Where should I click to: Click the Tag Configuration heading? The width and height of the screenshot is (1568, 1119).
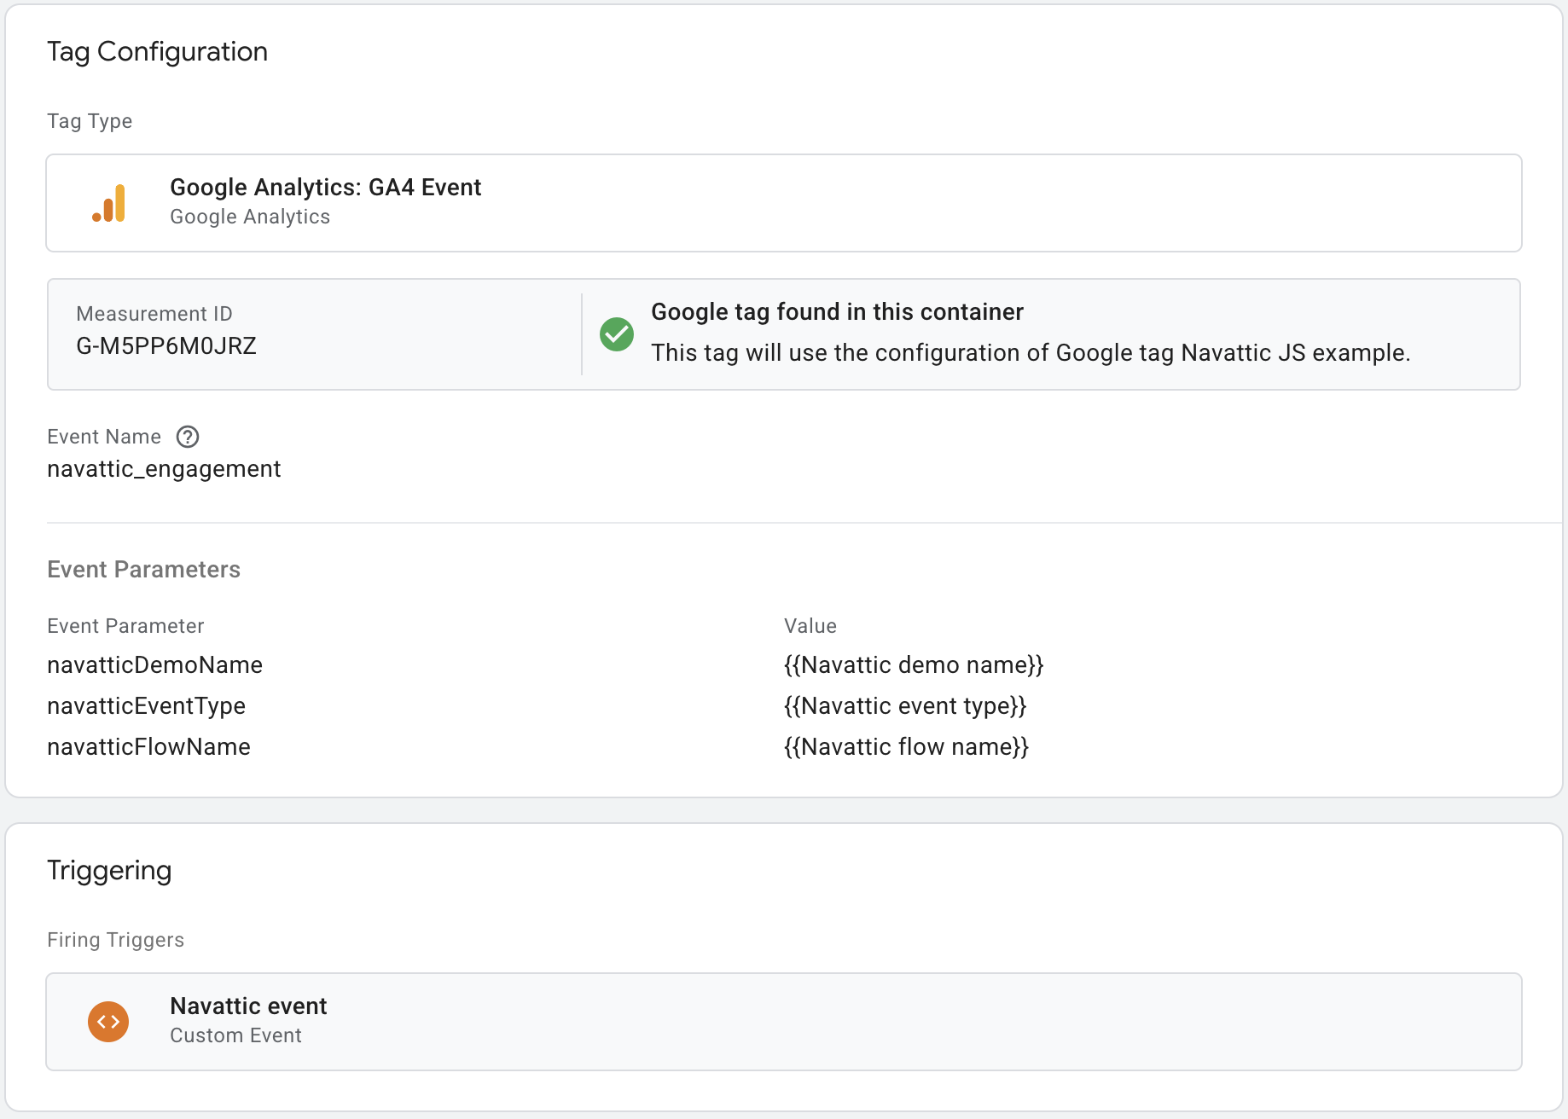(157, 52)
